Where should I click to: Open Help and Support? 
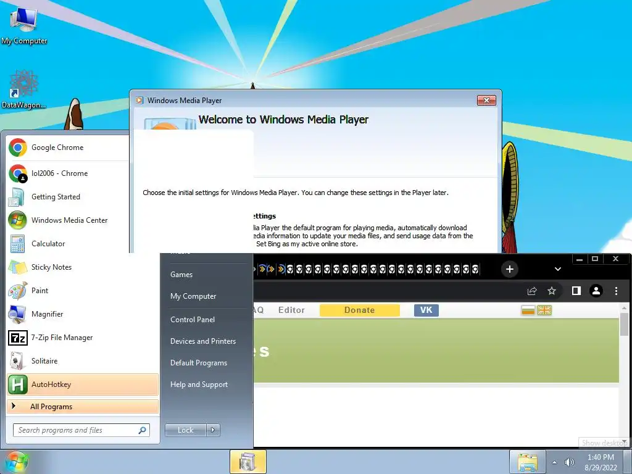point(207,385)
